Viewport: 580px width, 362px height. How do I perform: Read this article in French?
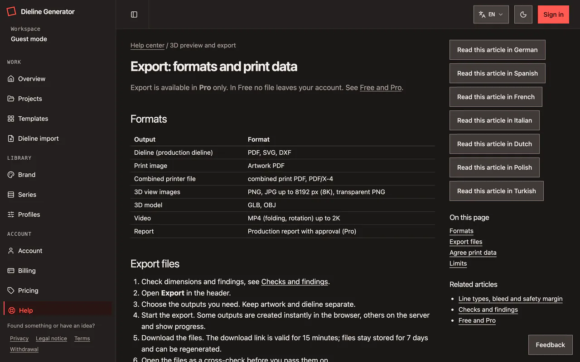496,97
